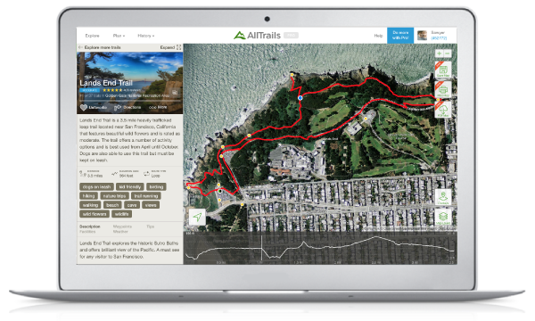The height and width of the screenshot is (321, 535).
Task: Toggle the favorite heart icon
Action: (x=84, y=108)
